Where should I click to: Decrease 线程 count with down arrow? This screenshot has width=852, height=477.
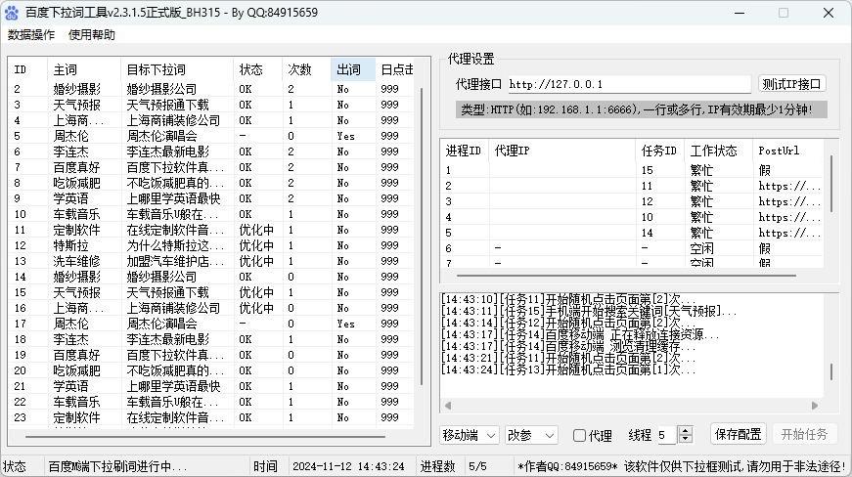[686, 439]
